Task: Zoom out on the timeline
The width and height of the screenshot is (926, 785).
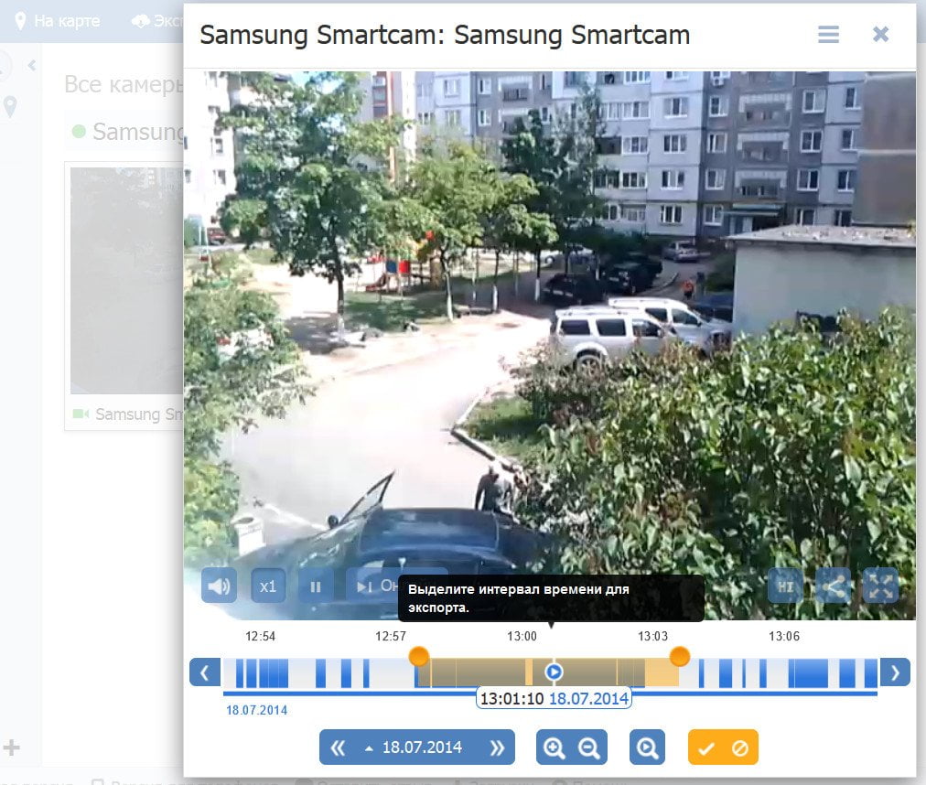Action: pos(588,747)
